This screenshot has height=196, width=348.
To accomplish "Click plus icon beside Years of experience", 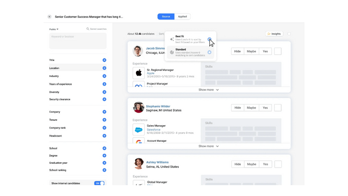I will [x=104, y=84].
